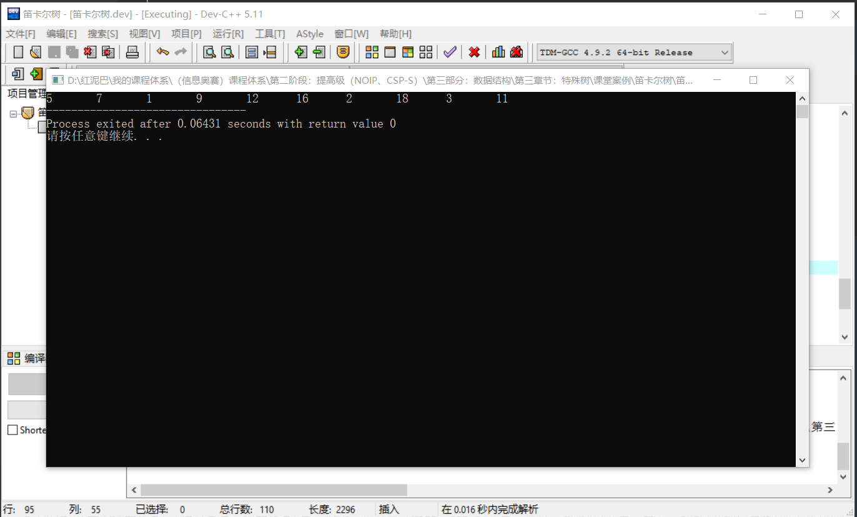This screenshot has width=857, height=517.
Task: Open Replace with the second magnifier icon
Action: pyautogui.click(x=228, y=53)
